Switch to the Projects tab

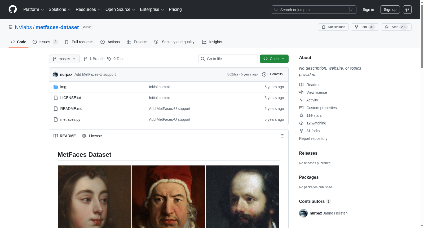click(137, 42)
